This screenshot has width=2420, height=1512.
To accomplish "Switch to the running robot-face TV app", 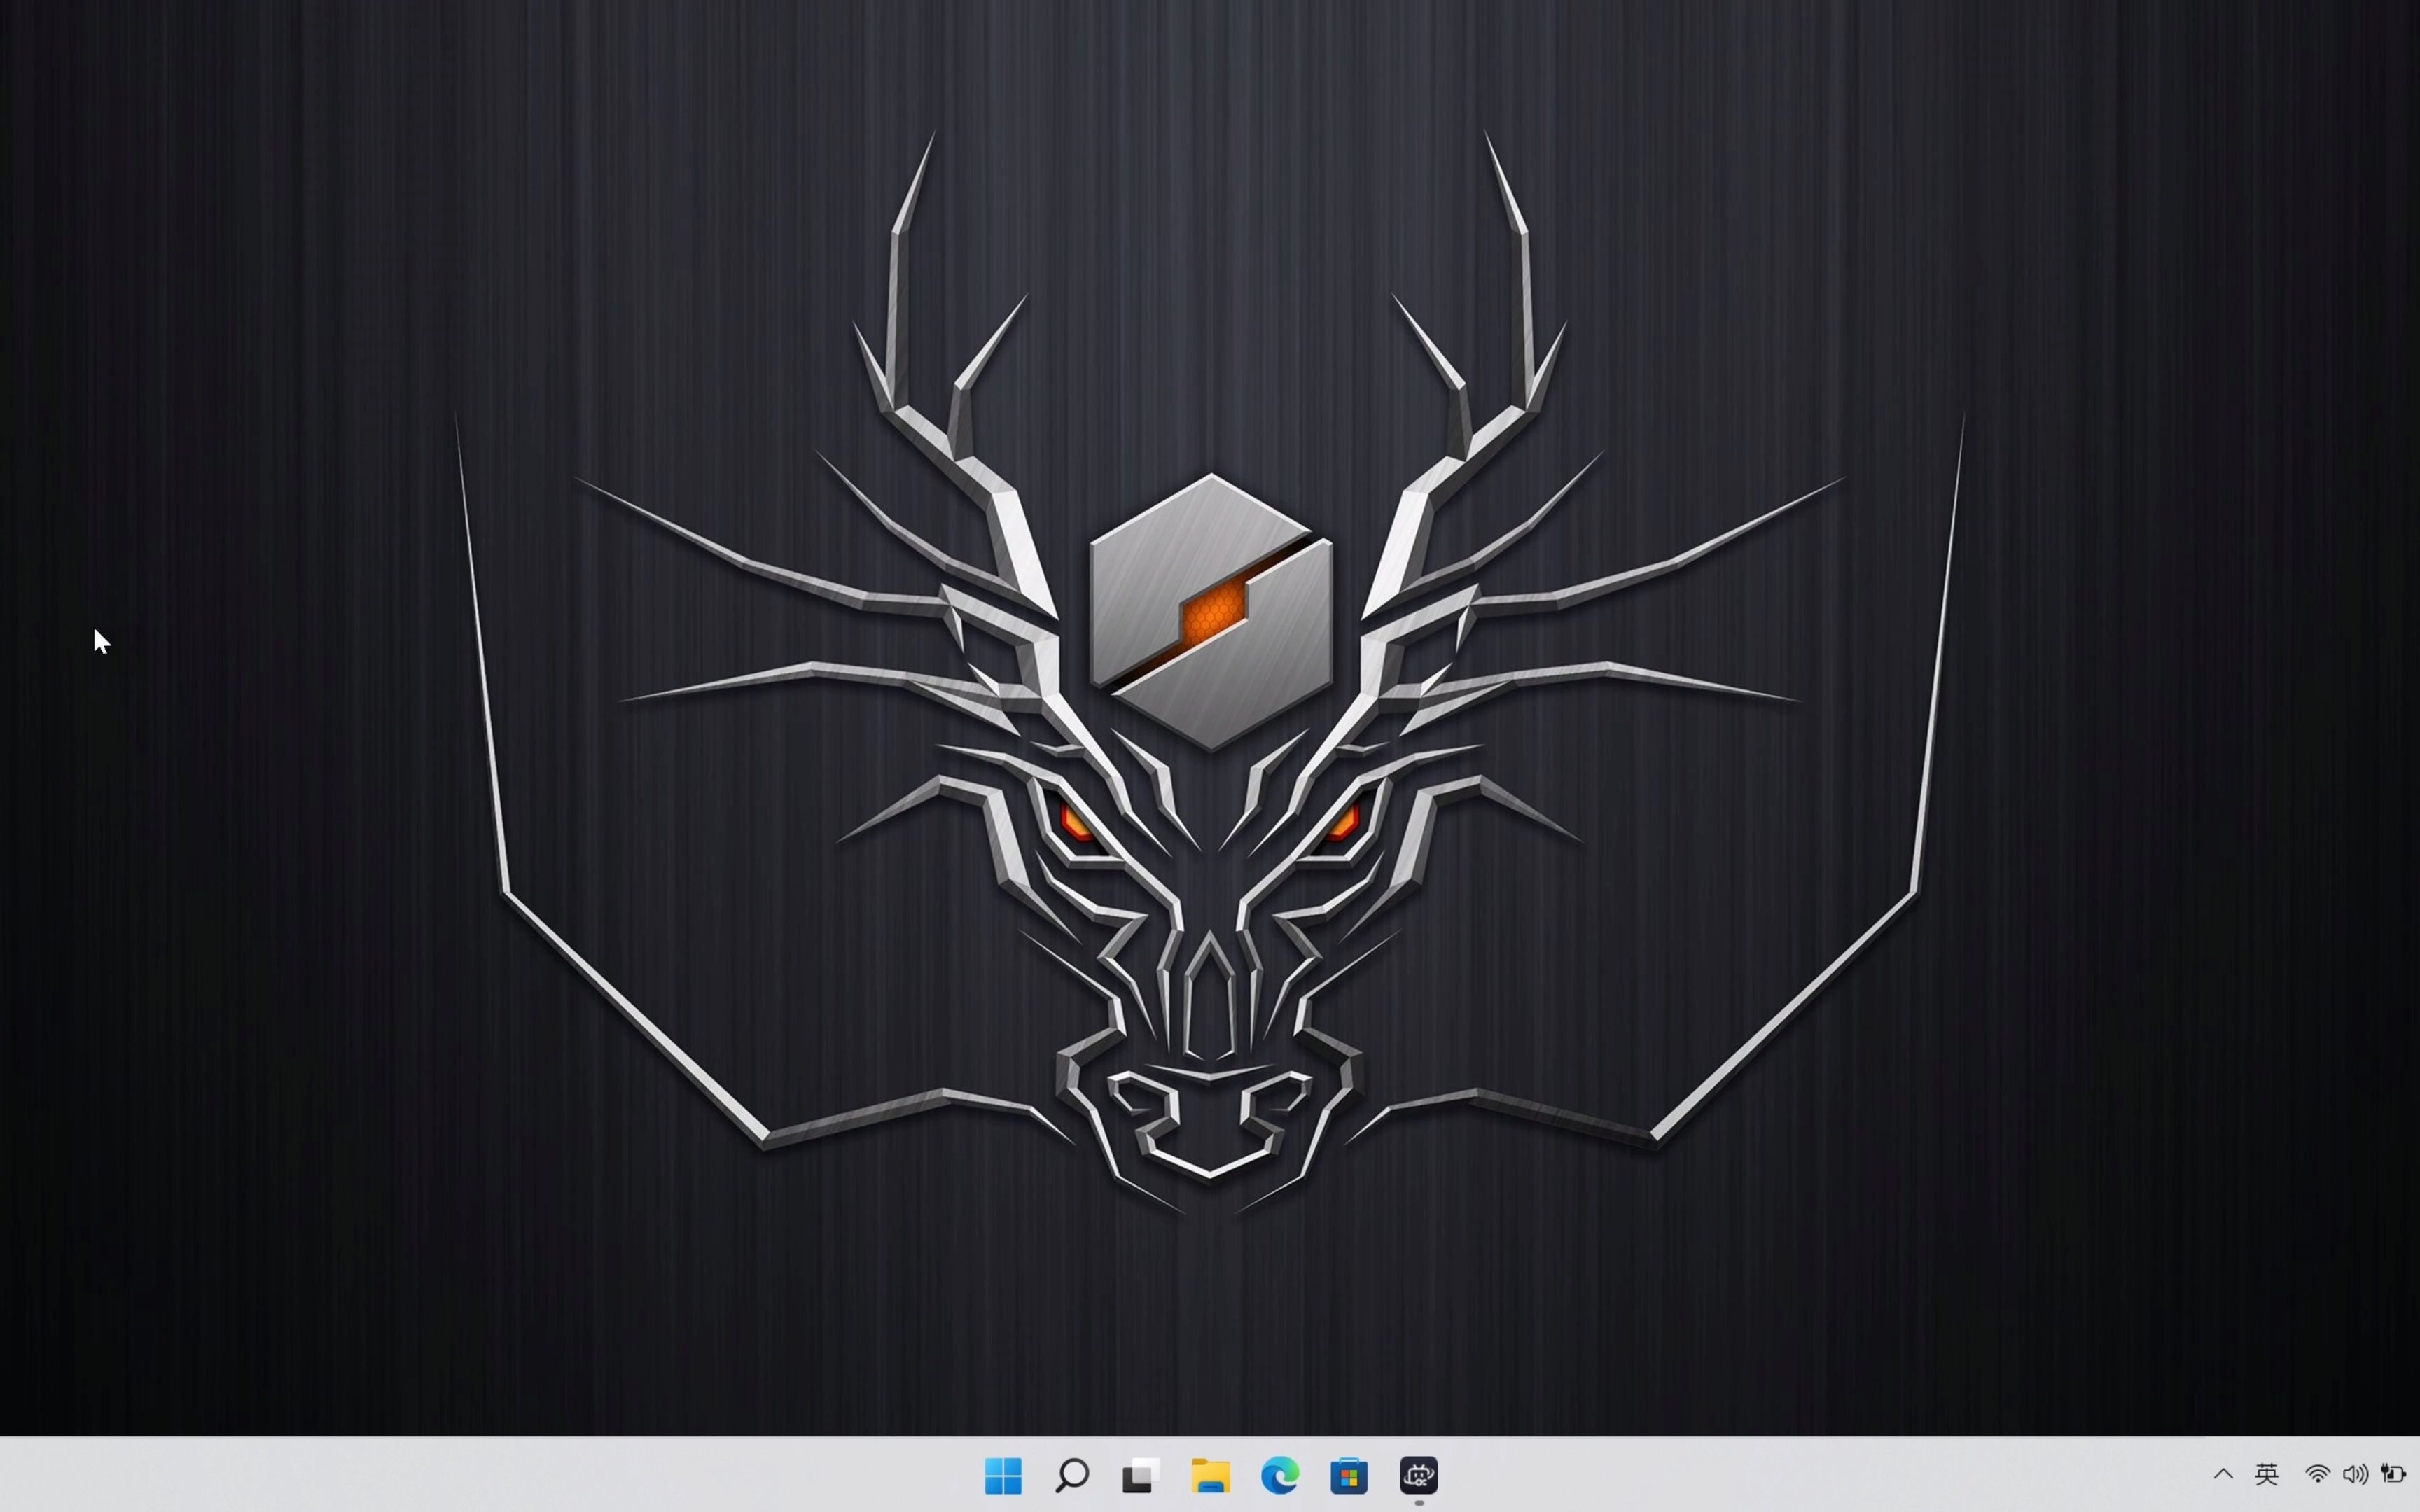I will [1418, 1475].
